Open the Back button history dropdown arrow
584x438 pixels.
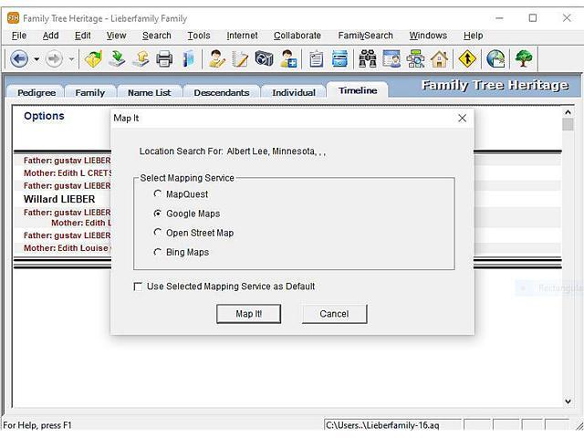coord(36,59)
